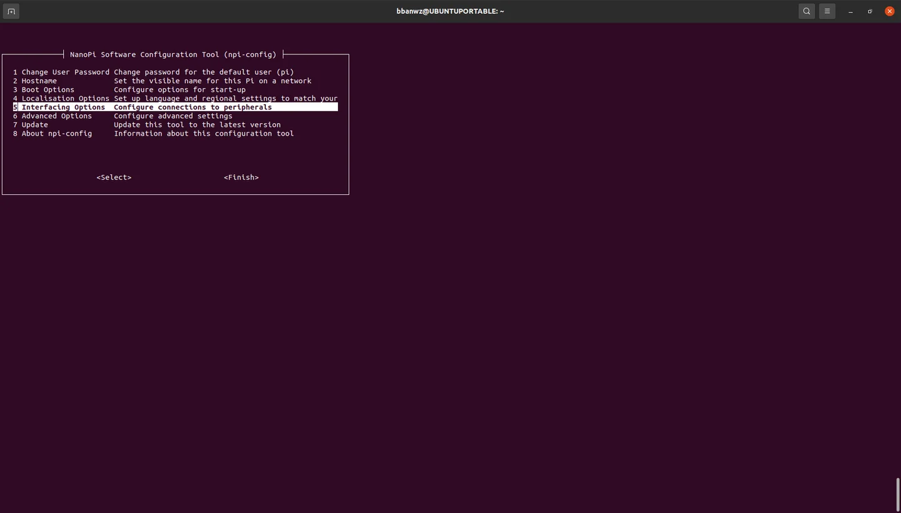The width and height of the screenshot is (901, 513).
Task: Click 'Change password for the default user' description
Action: click(204, 72)
